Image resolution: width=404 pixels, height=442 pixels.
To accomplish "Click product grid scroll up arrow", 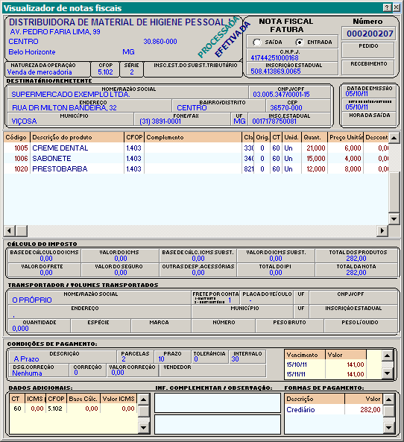I will pyautogui.click(x=394, y=138).
